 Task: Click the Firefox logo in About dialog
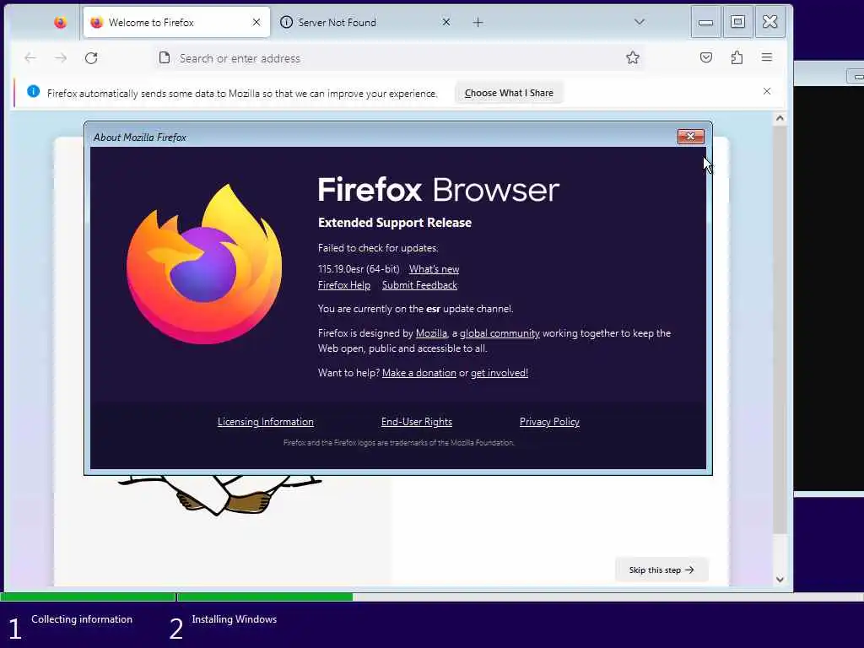pyautogui.click(x=204, y=264)
